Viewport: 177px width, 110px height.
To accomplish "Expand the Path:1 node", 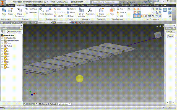I will (x=2, y=46).
